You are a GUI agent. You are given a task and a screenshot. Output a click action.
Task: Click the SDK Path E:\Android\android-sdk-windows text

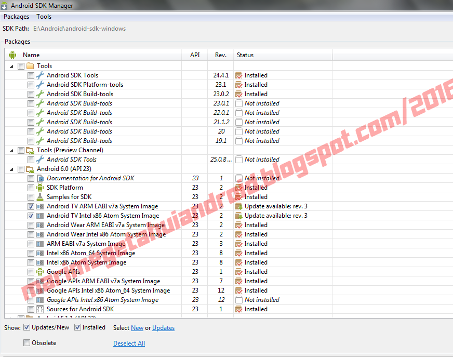[x=79, y=29]
